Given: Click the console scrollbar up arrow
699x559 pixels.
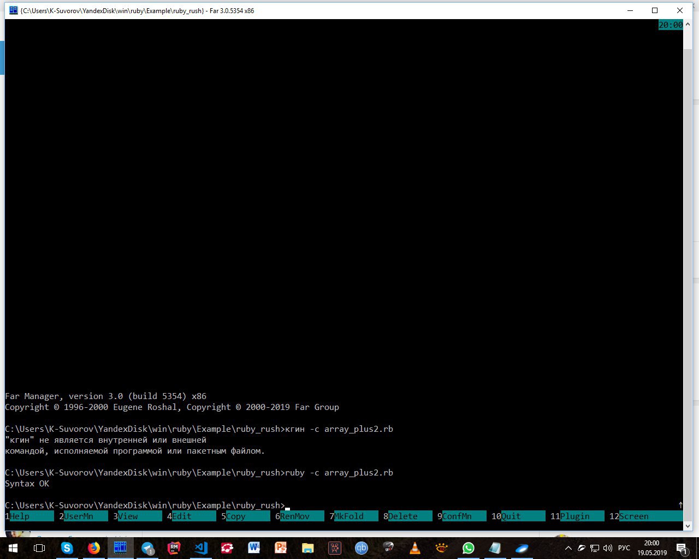Looking at the screenshot, I should (688, 24).
